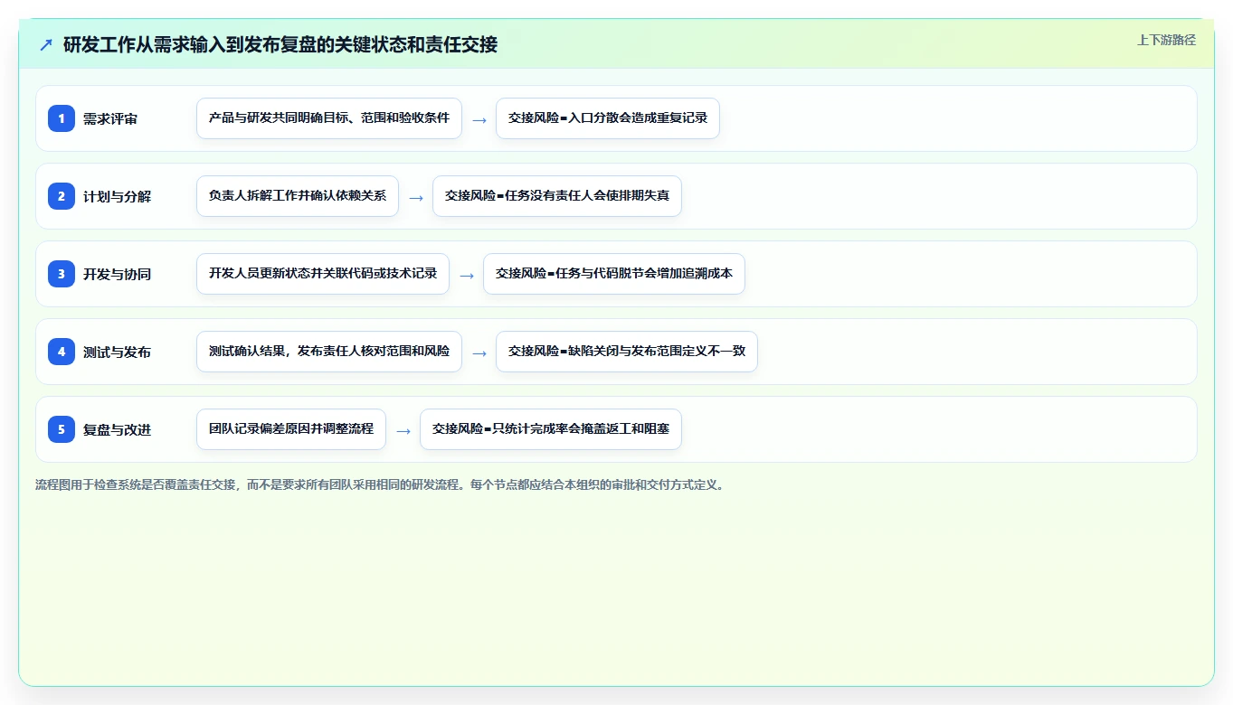Click box 产品与研发共同明确目标、范围和验收条件
Image resolution: width=1233 pixels, height=705 pixels.
click(x=329, y=118)
